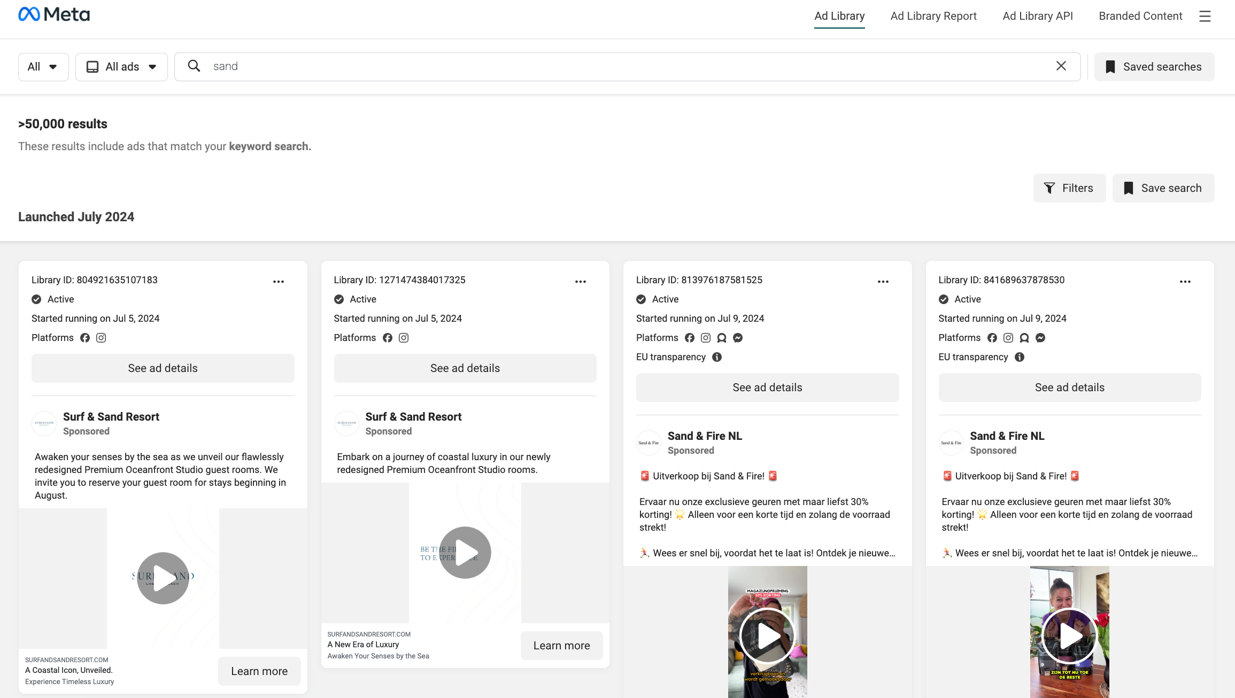This screenshot has height=698, width=1235.
Task: Open the All ads category dropdown
Action: pyautogui.click(x=121, y=67)
